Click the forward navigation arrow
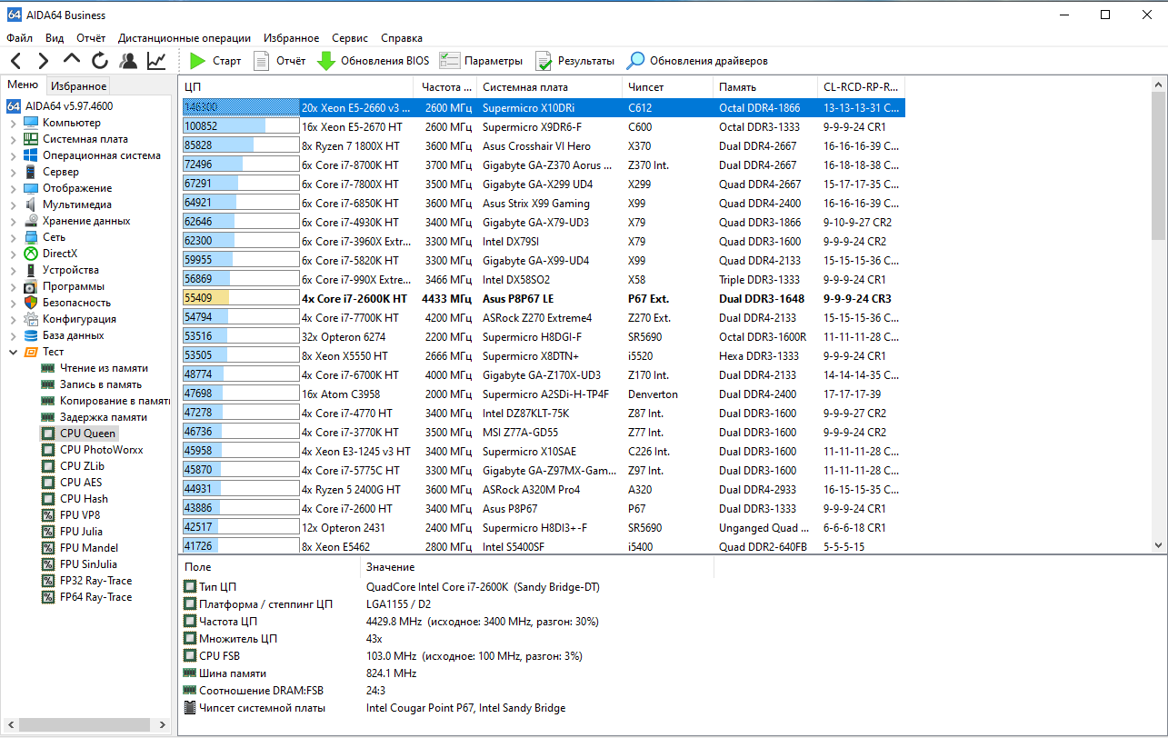This screenshot has width=1168, height=738. pos(43,61)
